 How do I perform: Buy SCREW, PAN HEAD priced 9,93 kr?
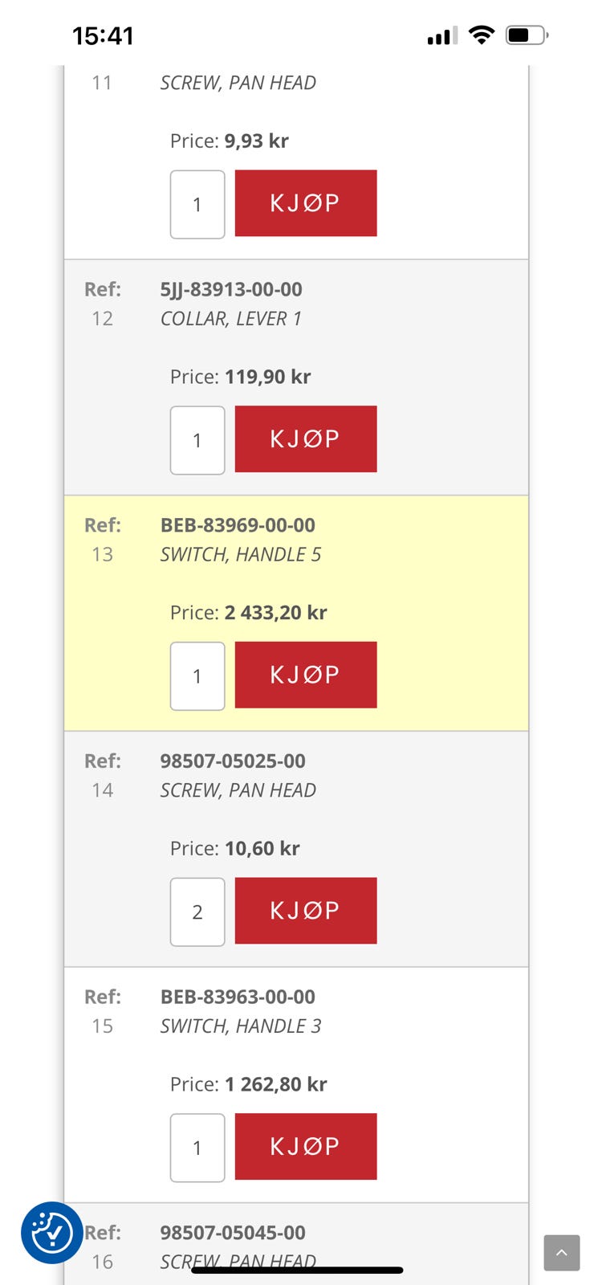[305, 203]
